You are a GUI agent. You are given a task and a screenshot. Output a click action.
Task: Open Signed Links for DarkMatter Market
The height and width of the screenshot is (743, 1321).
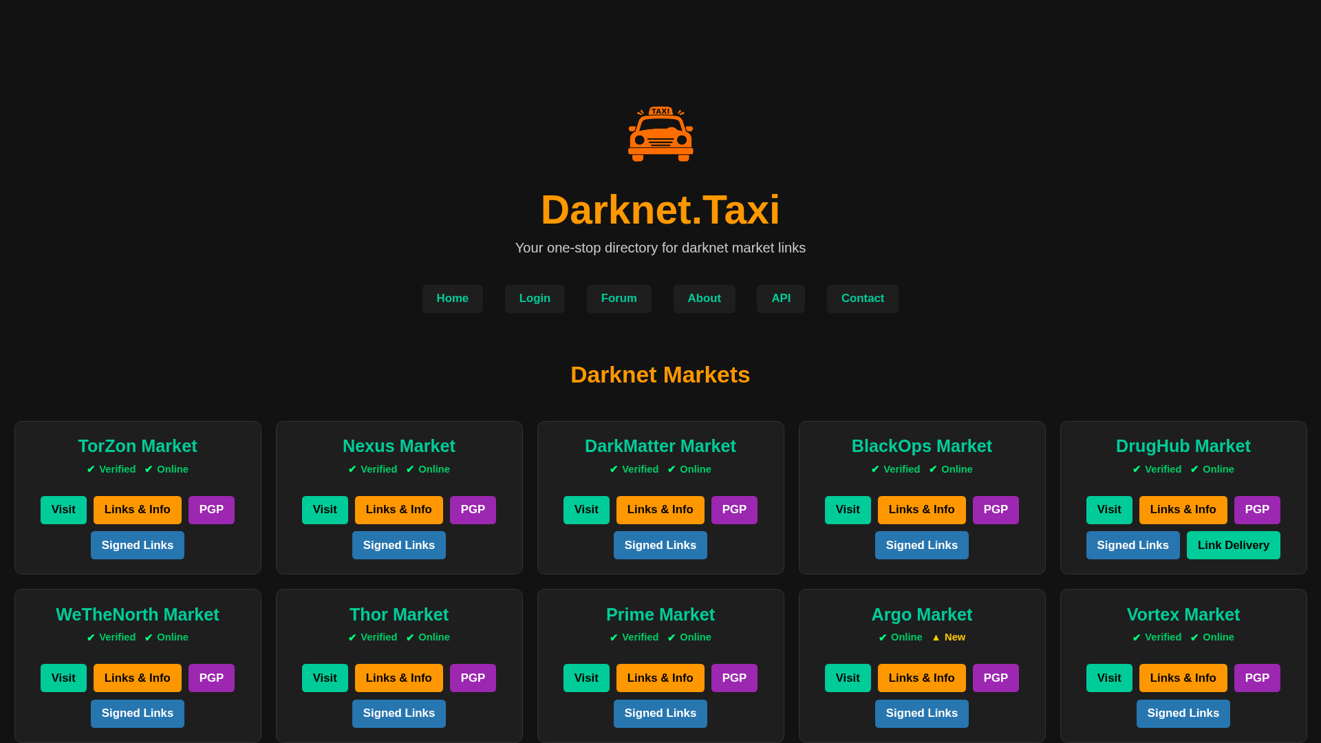[x=660, y=546]
